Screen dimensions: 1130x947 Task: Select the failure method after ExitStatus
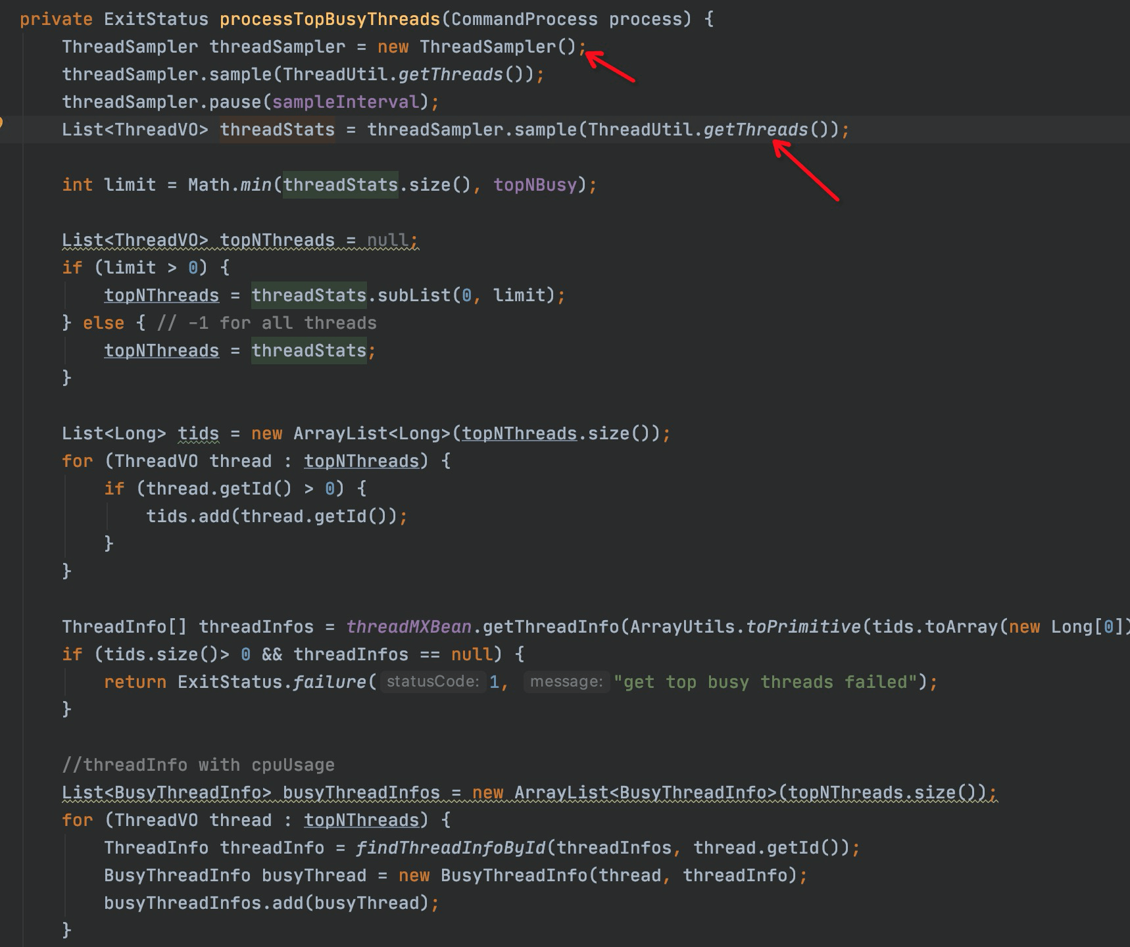[x=330, y=682]
